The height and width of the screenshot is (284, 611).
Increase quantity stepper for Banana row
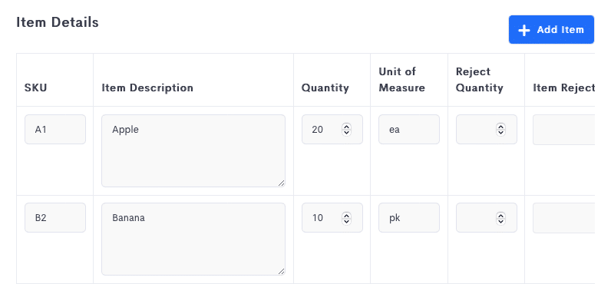[x=346, y=215]
